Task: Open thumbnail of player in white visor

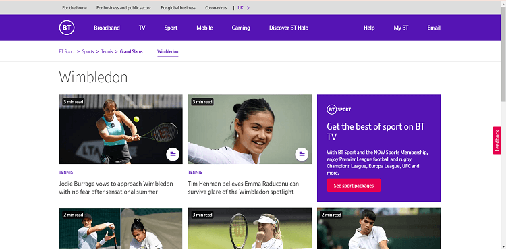Action: coord(250,228)
